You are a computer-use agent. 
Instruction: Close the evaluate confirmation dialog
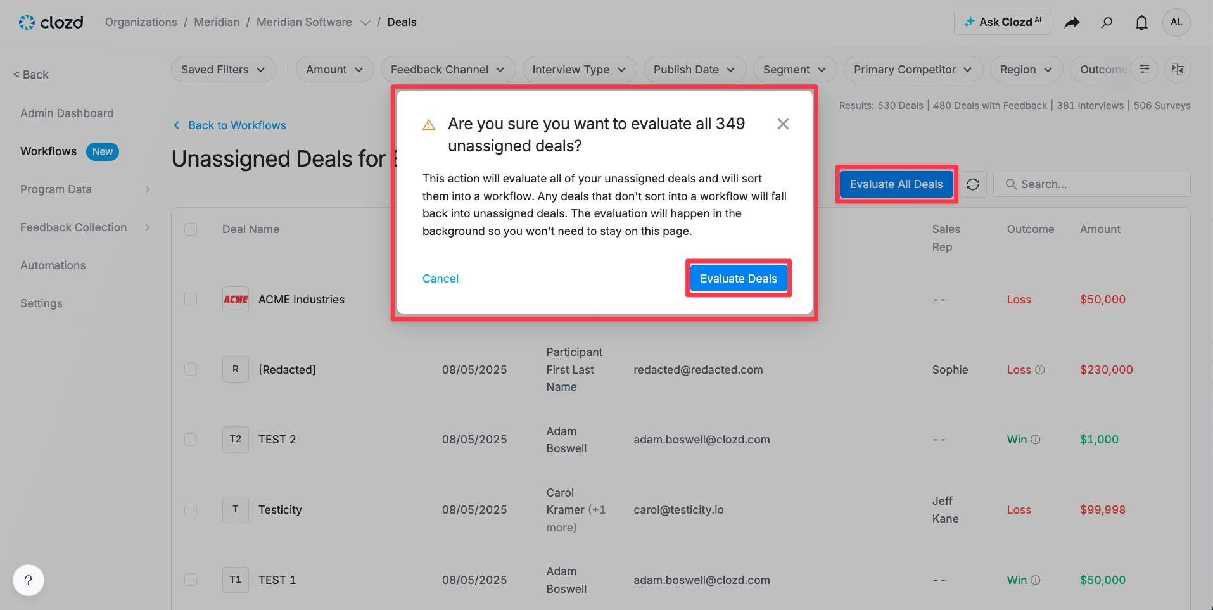pyautogui.click(x=783, y=124)
